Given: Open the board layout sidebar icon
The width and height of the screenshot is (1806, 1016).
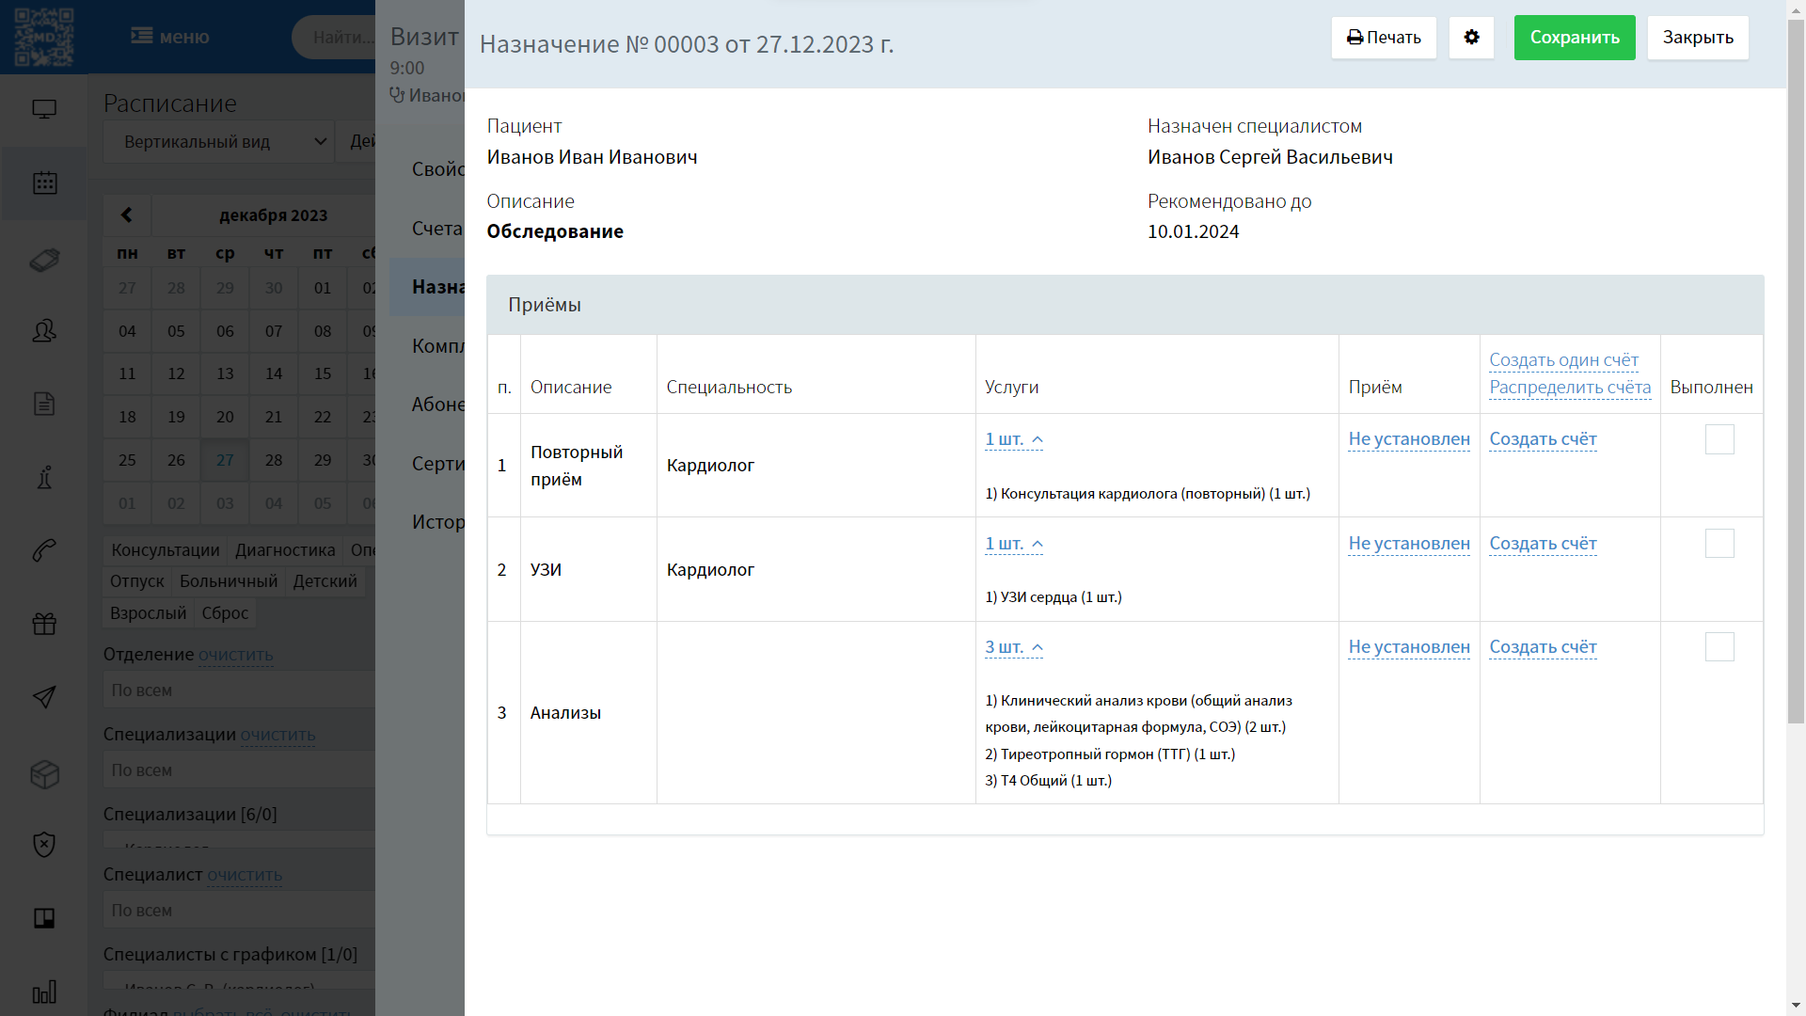Looking at the screenshot, I should (x=44, y=918).
